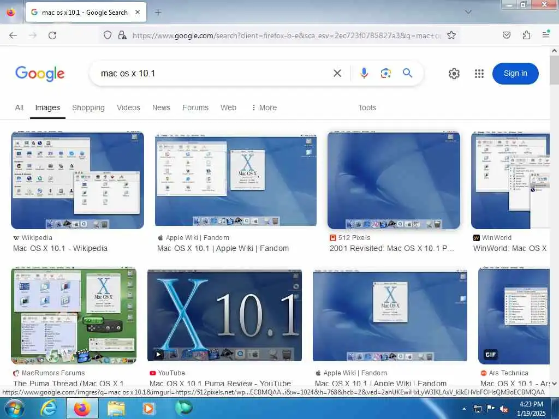Expand the More filters menu
Image resolution: width=559 pixels, height=419 pixels.
pyautogui.click(x=264, y=107)
